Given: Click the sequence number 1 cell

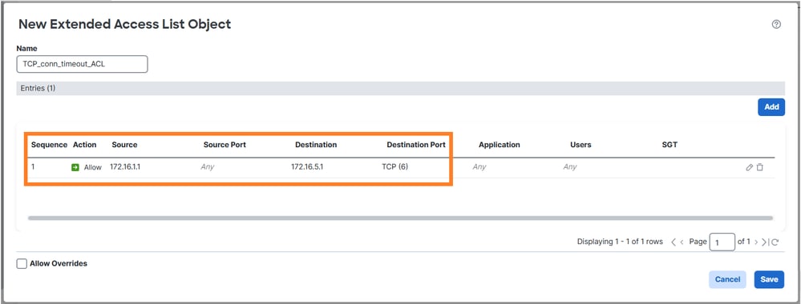Looking at the screenshot, I should coord(33,166).
